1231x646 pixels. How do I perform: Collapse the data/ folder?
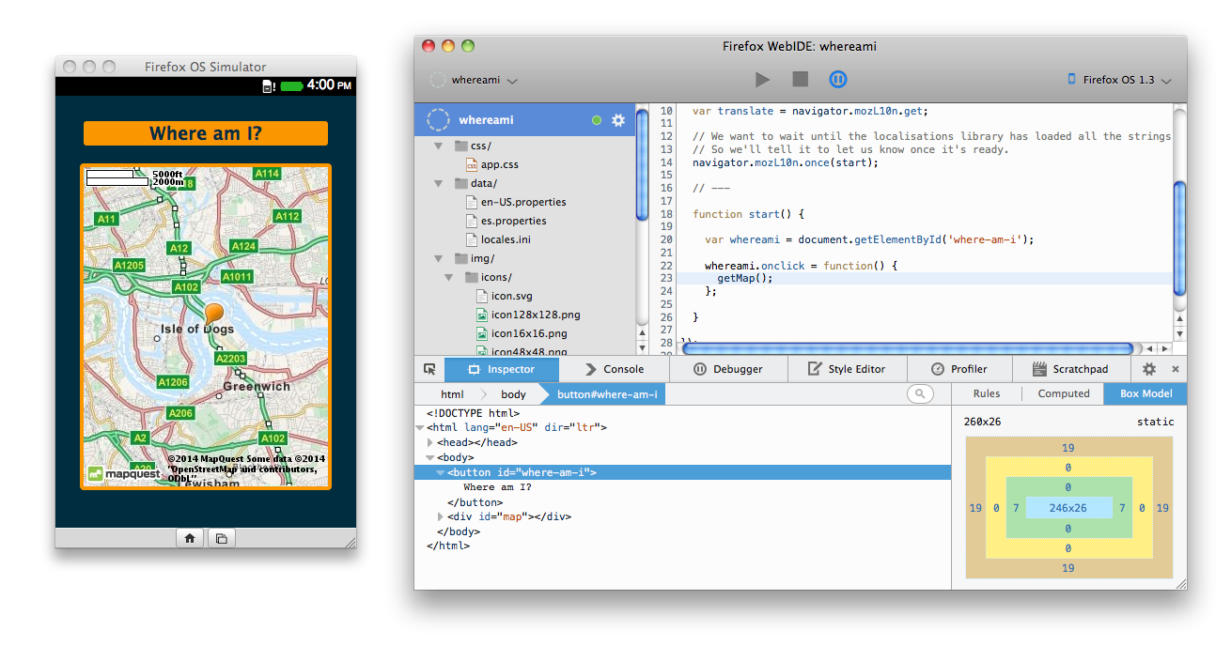(x=438, y=183)
